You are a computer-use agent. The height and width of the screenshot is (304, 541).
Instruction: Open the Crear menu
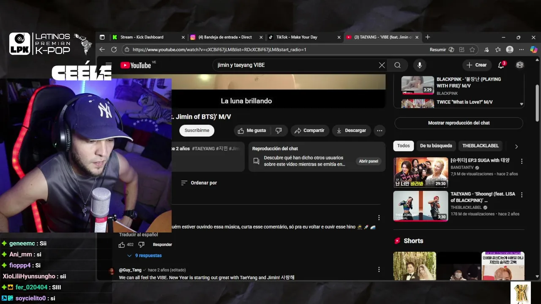pos(476,65)
